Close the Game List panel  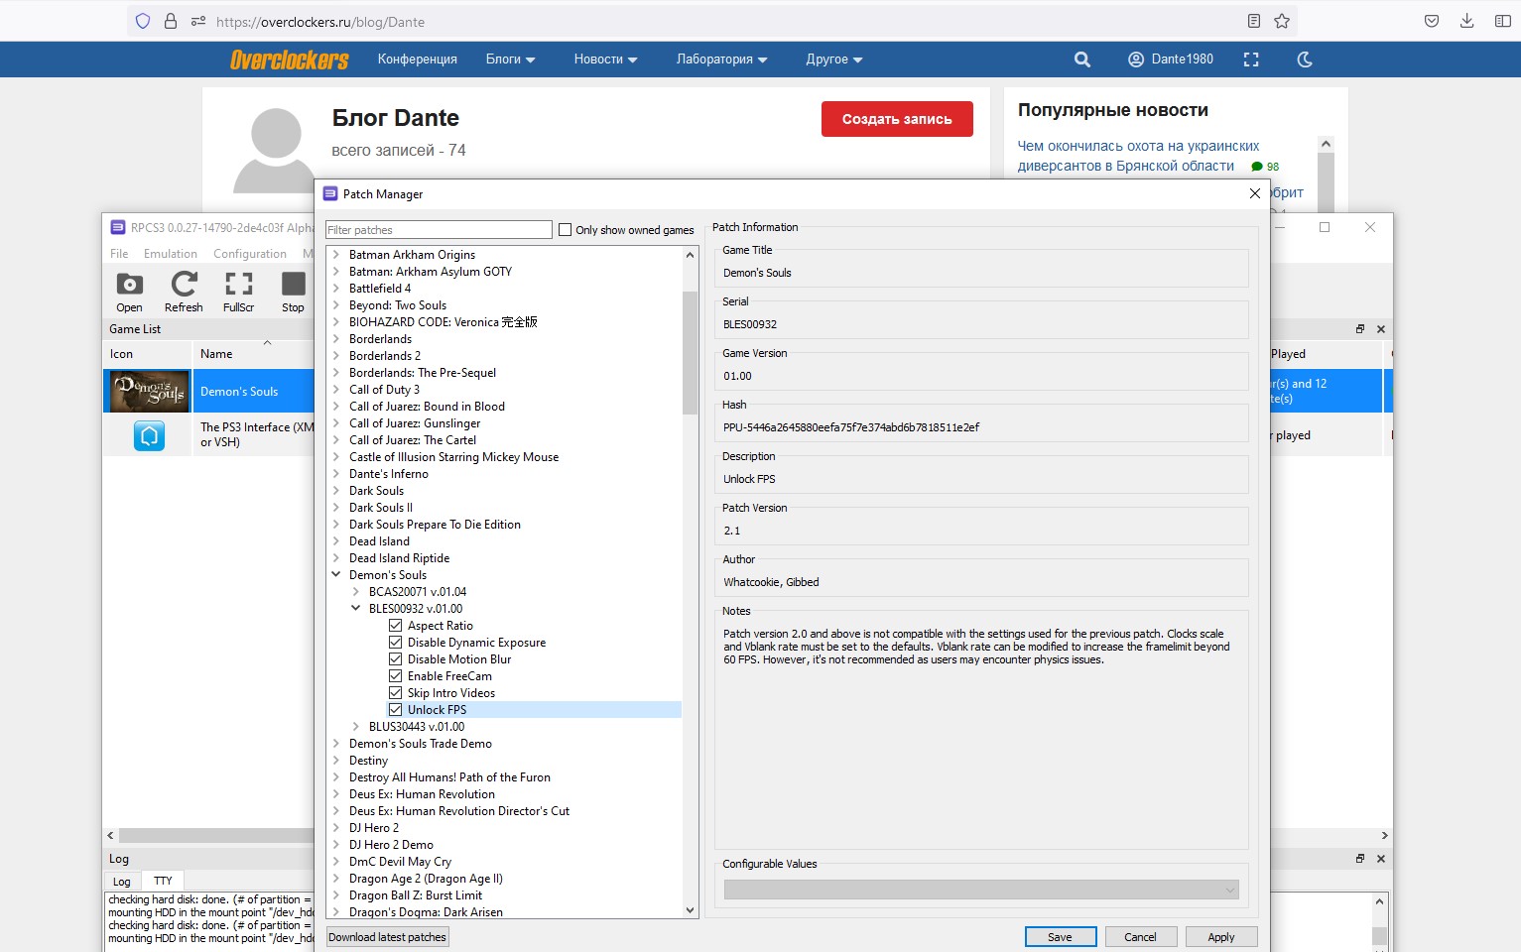[1381, 329]
